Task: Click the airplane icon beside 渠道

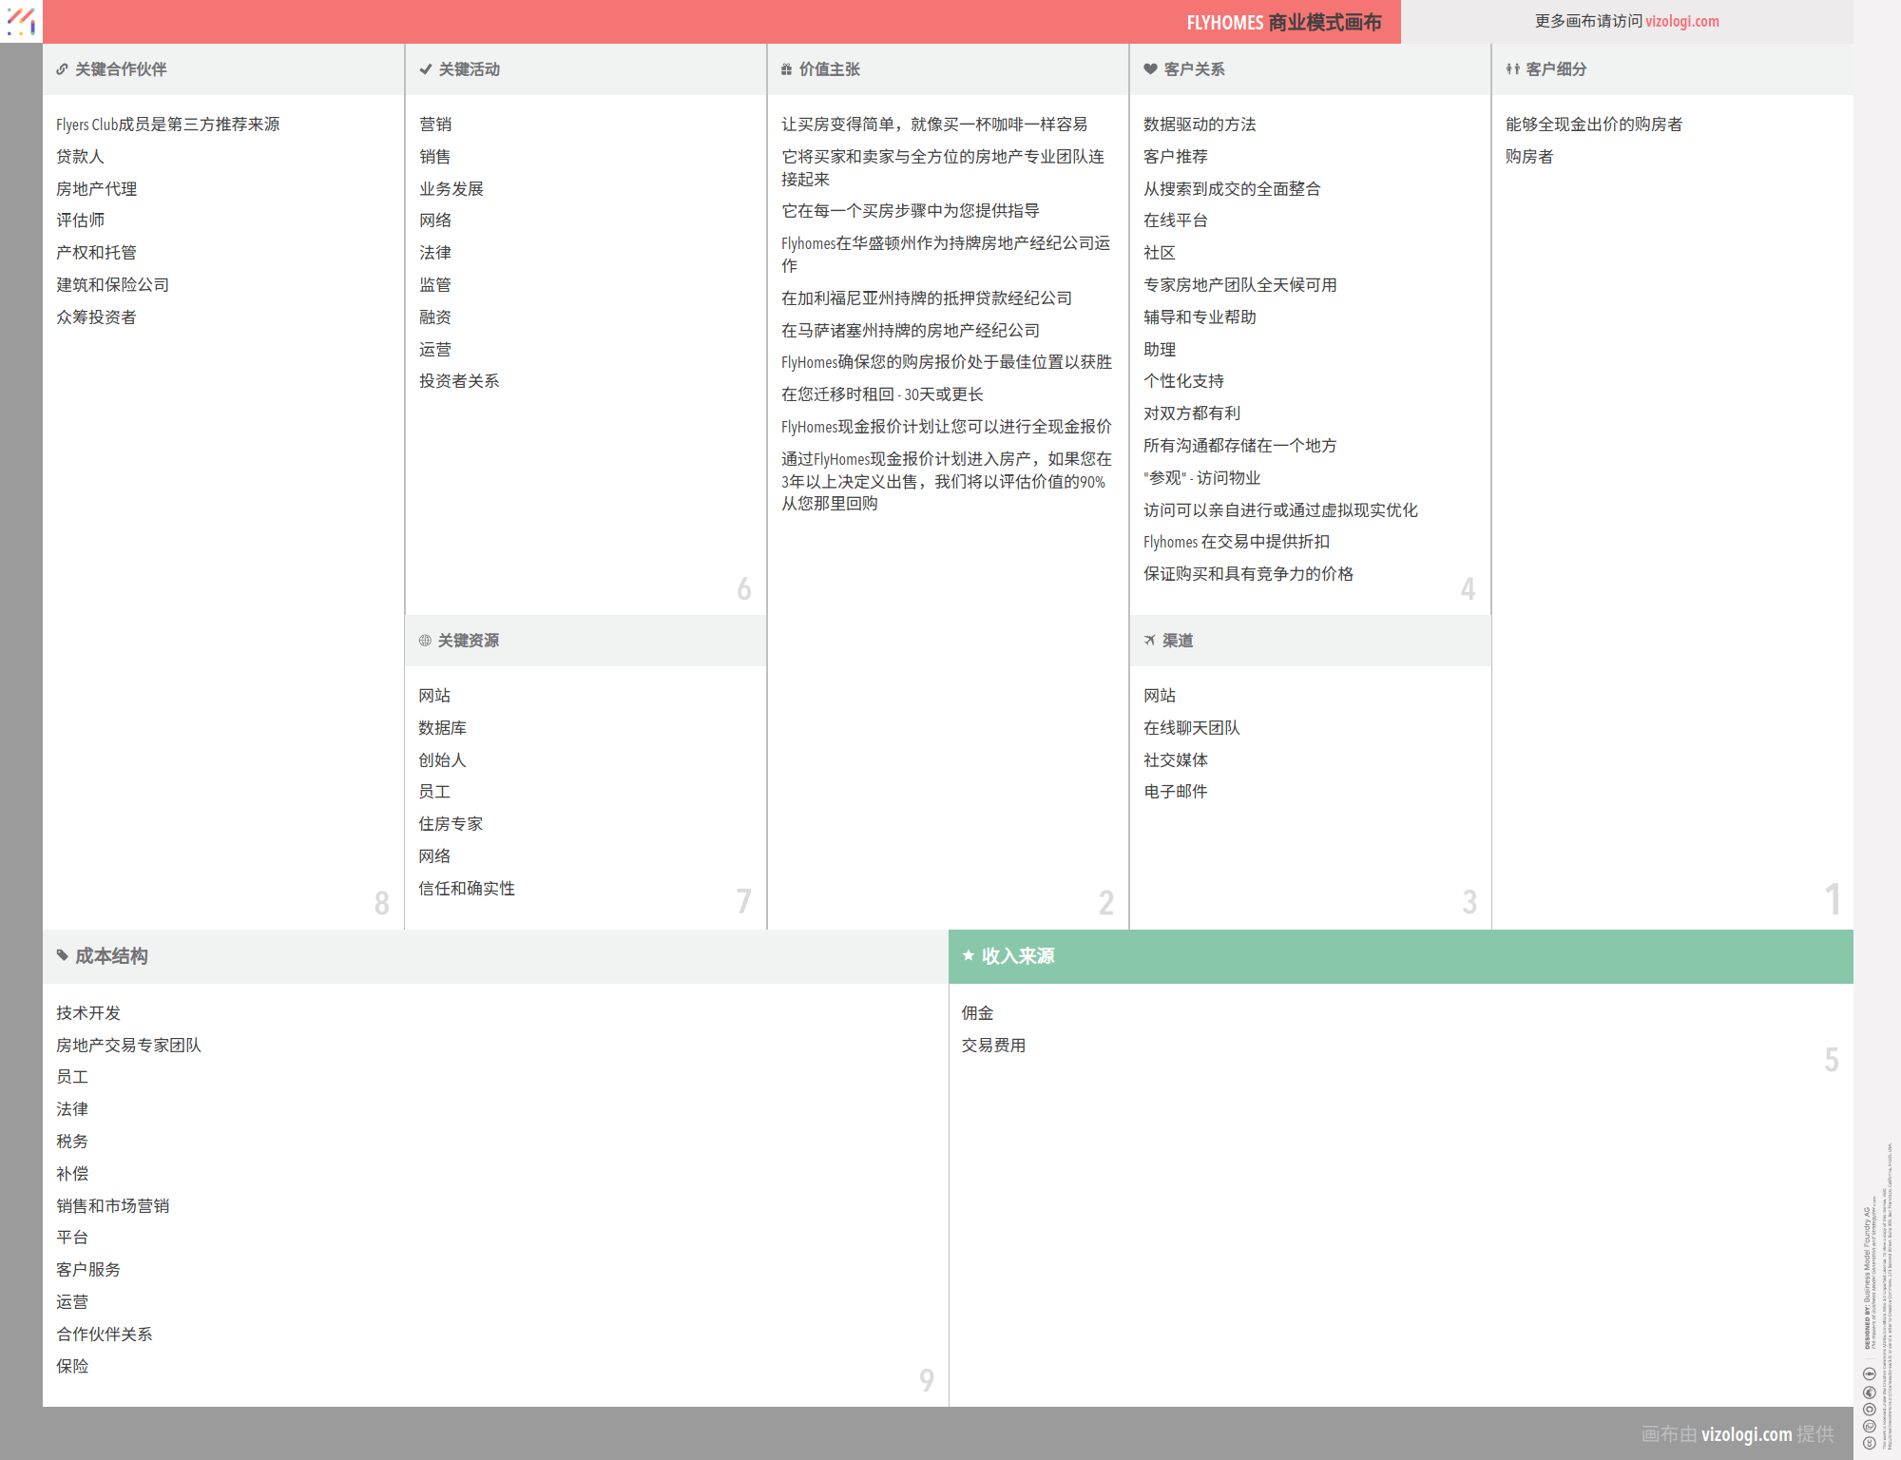Action: 1150,641
